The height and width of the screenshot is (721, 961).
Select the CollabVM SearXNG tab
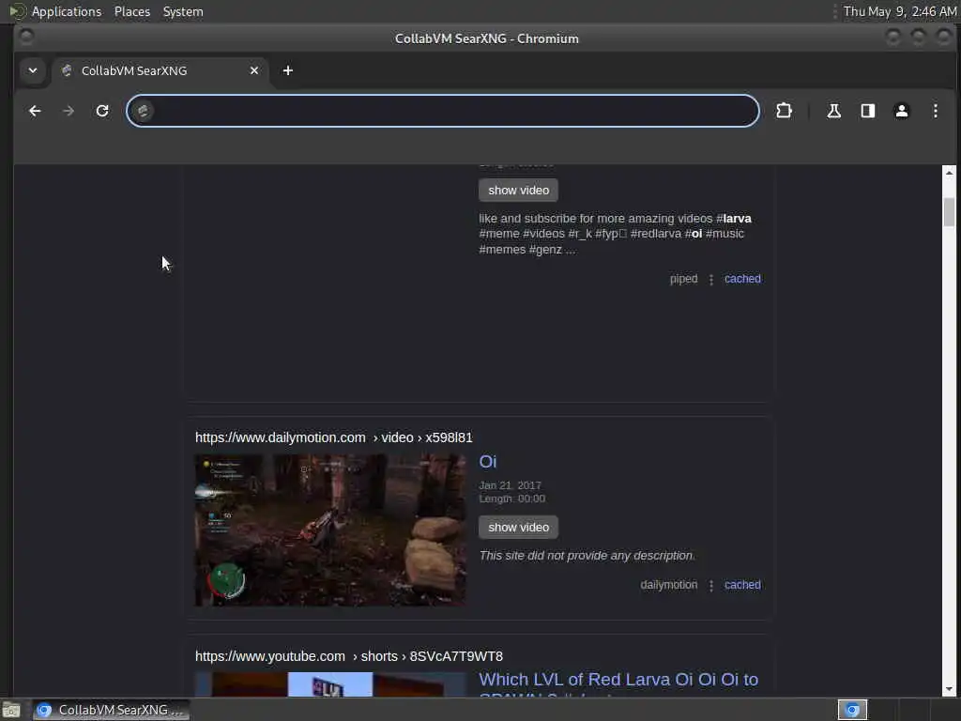pos(160,70)
